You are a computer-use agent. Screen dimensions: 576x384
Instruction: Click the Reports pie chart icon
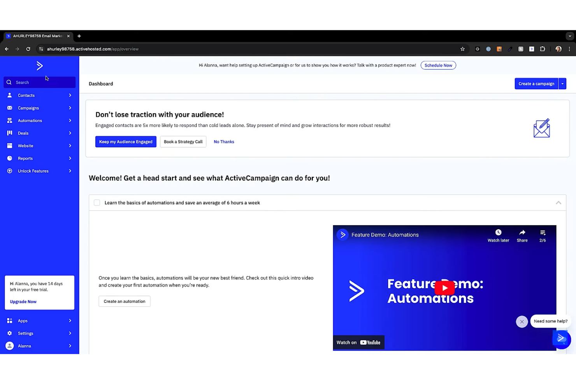(10, 158)
